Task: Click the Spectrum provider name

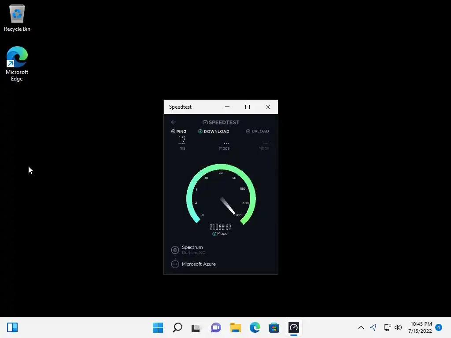Action: (x=192, y=247)
